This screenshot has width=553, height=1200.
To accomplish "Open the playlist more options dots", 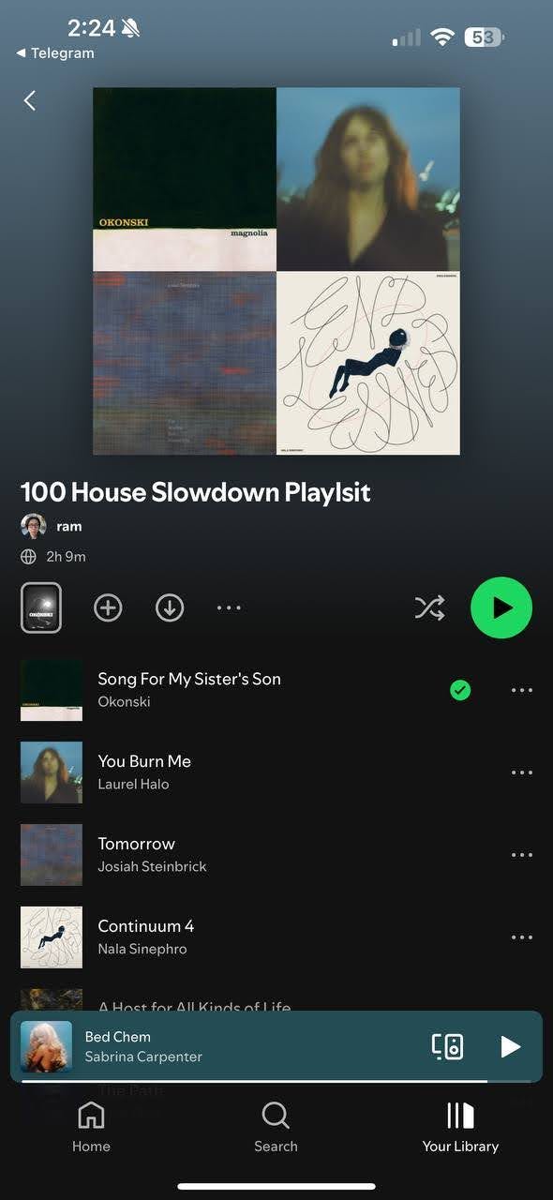I will click(229, 607).
